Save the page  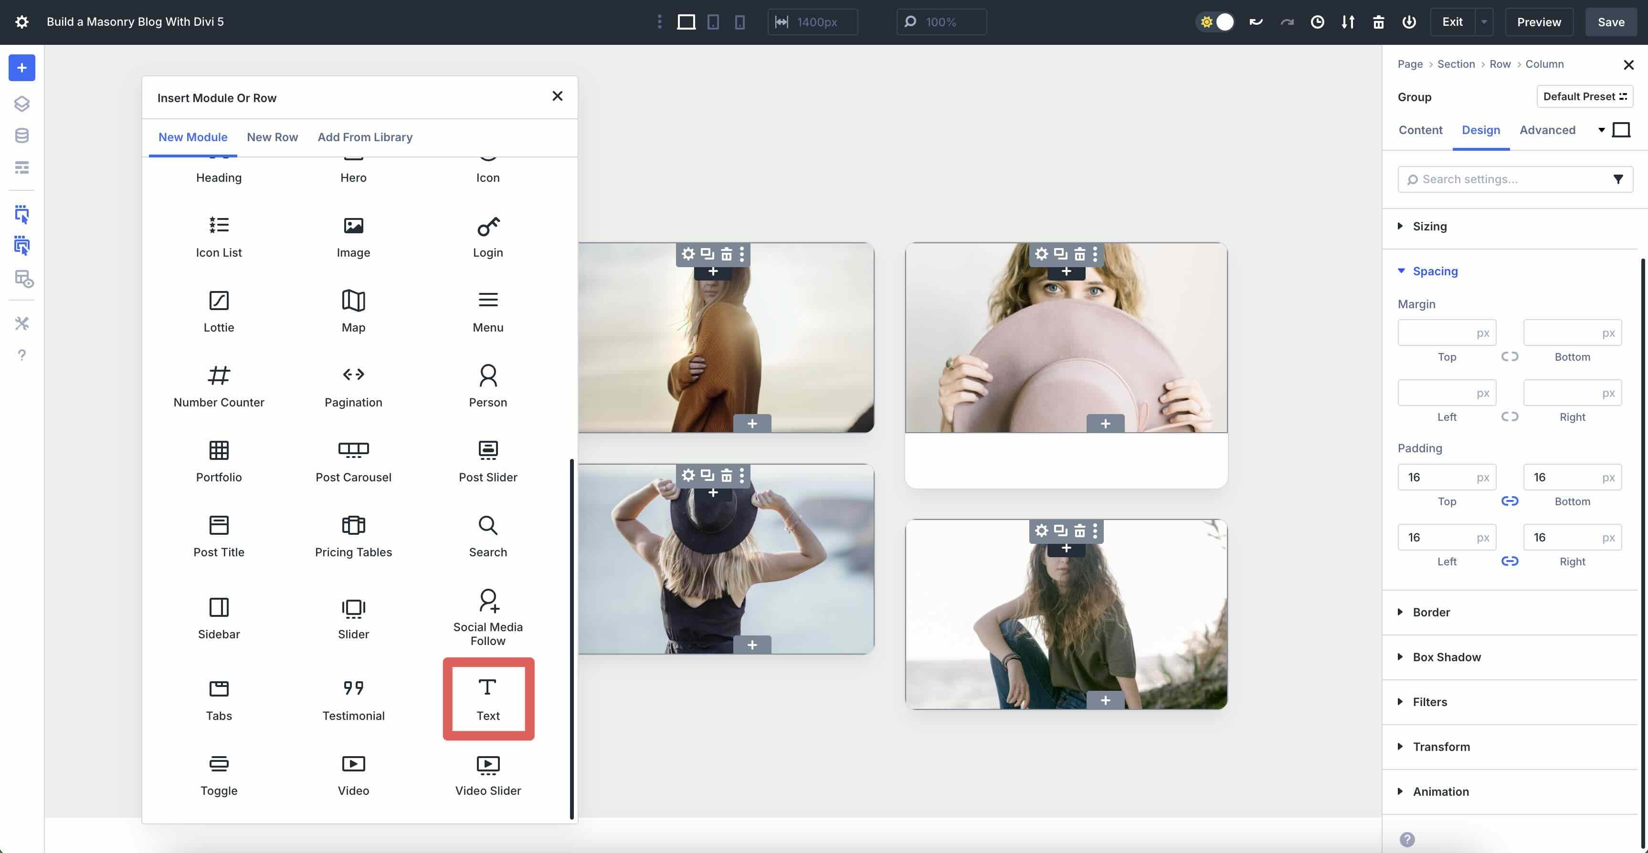tap(1610, 21)
